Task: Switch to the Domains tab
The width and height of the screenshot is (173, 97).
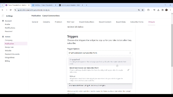Action: point(46,22)
